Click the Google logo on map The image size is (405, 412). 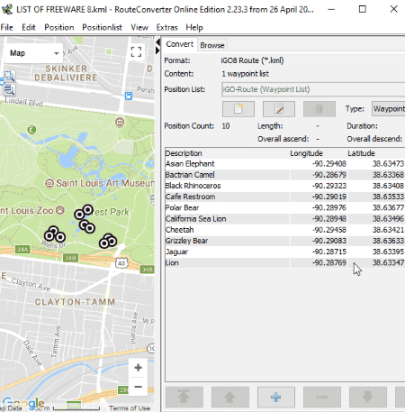pyautogui.click(x=23, y=403)
